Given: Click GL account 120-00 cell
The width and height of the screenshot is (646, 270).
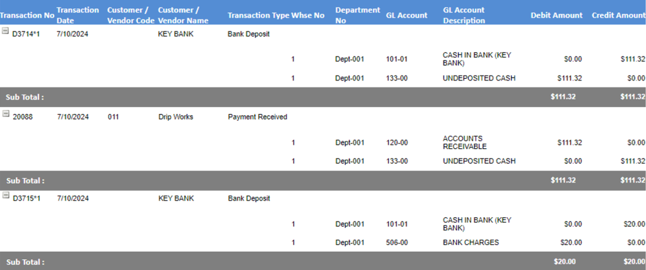Looking at the screenshot, I should pyautogui.click(x=397, y=143).
